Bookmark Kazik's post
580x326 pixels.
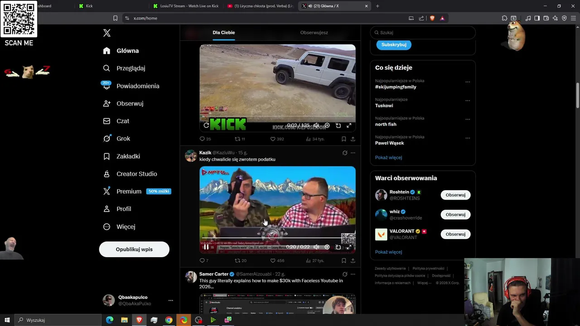coord(344,261)
